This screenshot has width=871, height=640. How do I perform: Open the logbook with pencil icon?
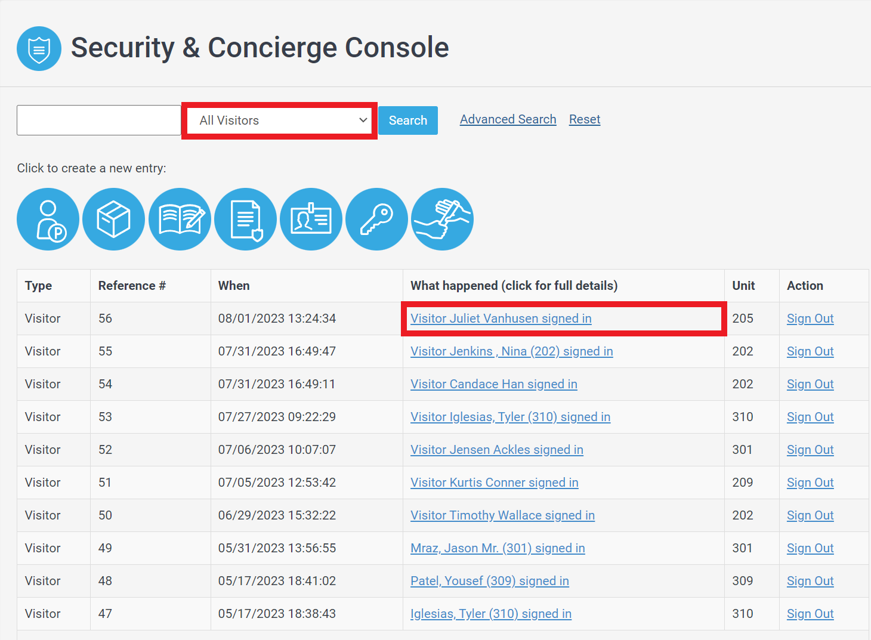tap(180, 219)
